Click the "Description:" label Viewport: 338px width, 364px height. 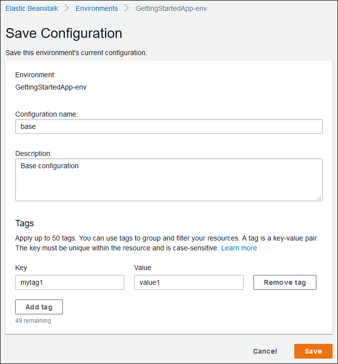click(x=34, y=153)
